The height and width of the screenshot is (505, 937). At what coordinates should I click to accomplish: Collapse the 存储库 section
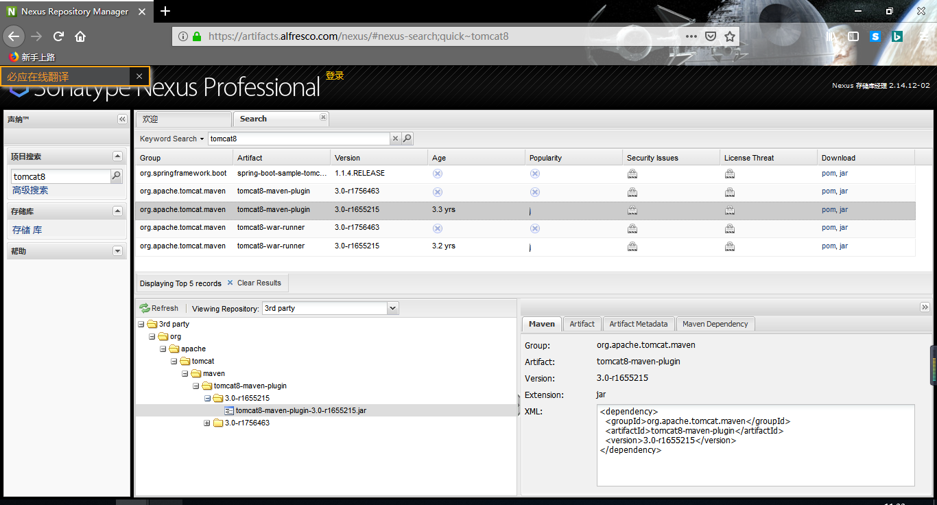[x=117, y=211]
